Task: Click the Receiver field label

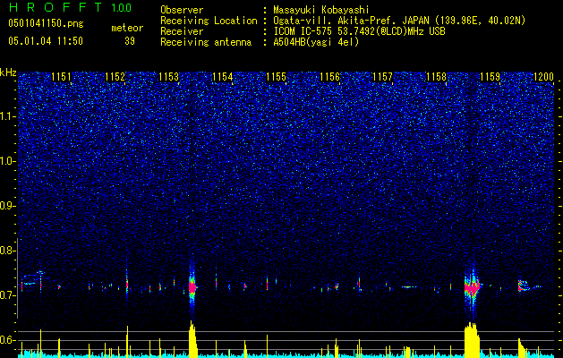Action: (182, 31)
